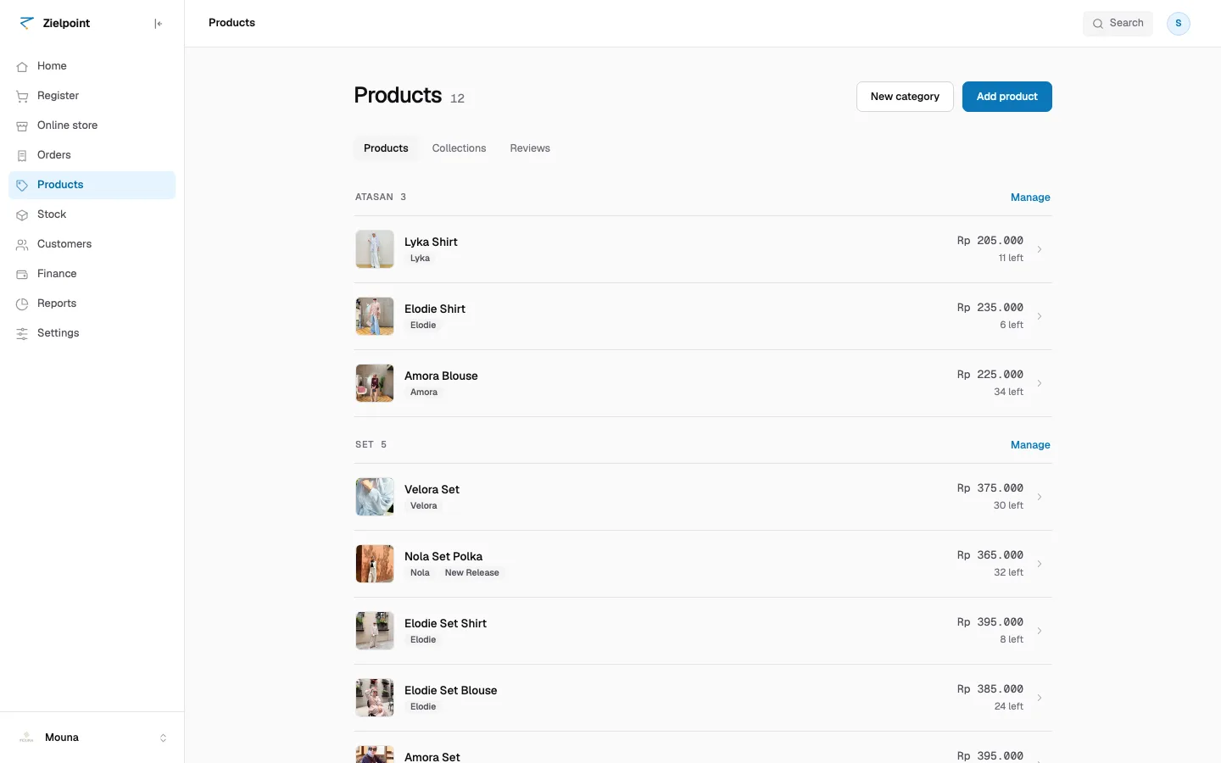Open Elodie Set Shirt row chevron
This screenshot has height=763, width=1221.
[1040, 631]
